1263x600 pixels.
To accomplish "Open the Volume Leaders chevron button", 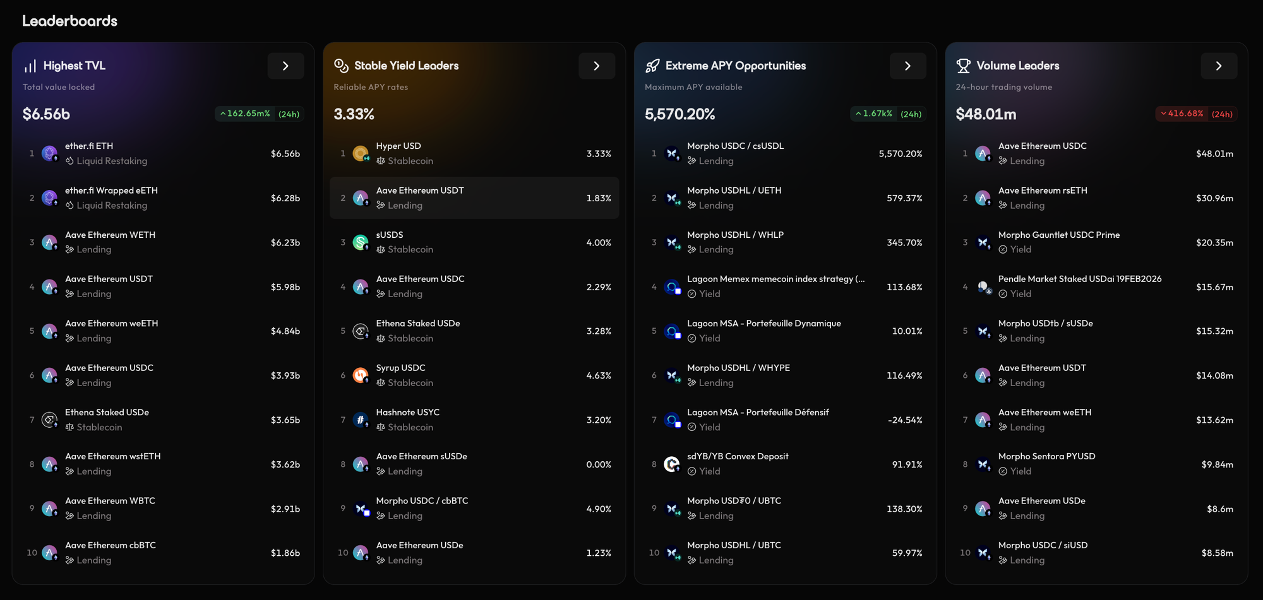I will coord(1218,66).
